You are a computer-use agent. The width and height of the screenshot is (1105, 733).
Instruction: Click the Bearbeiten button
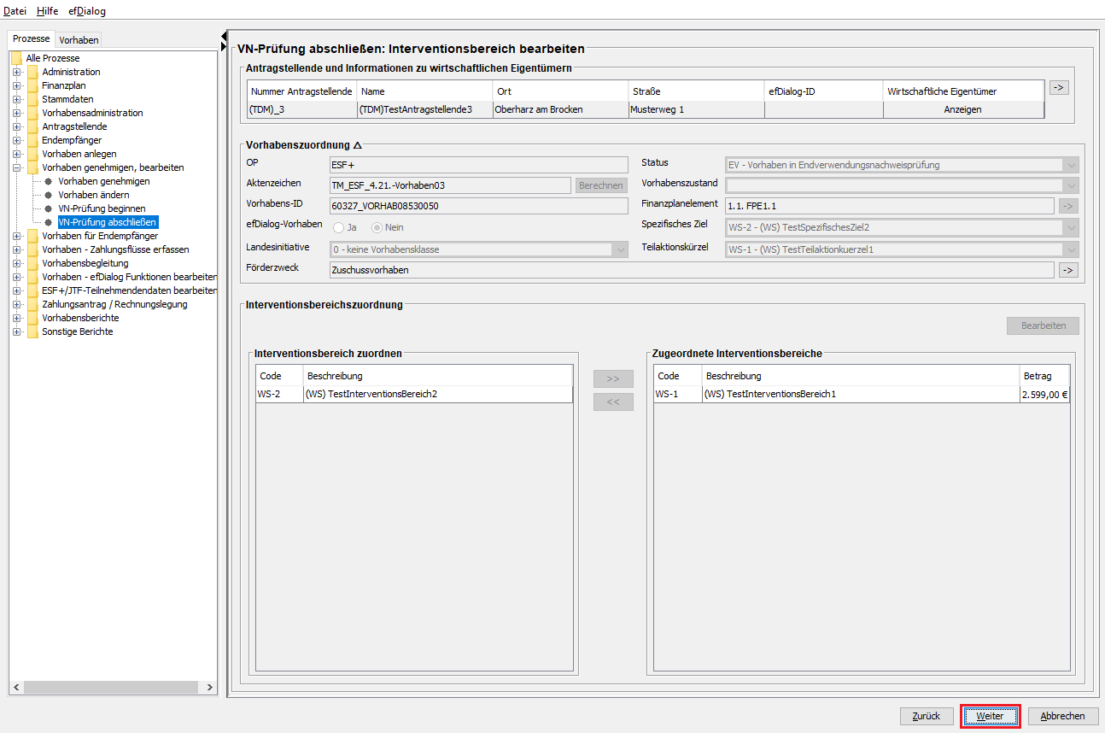click(1043, 325)
